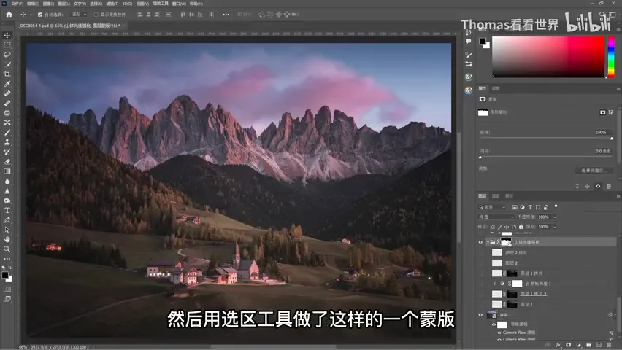Open Properties panel flyout menu
Viewport: 622px width, 350px height.
coord(618,88)
